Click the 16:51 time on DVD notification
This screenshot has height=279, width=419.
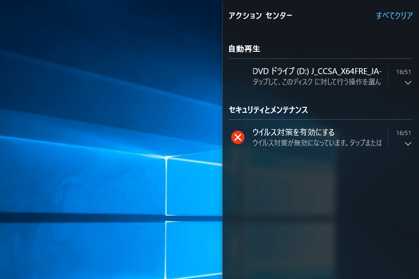pyautogui.click(x=404, y=72)
